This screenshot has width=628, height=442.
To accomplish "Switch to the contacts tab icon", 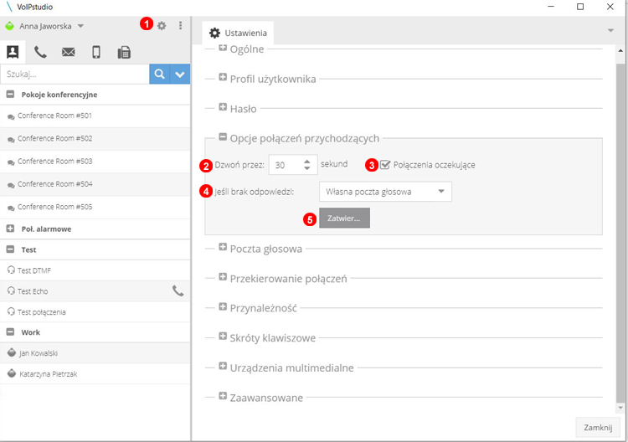I will pos(13,52).
